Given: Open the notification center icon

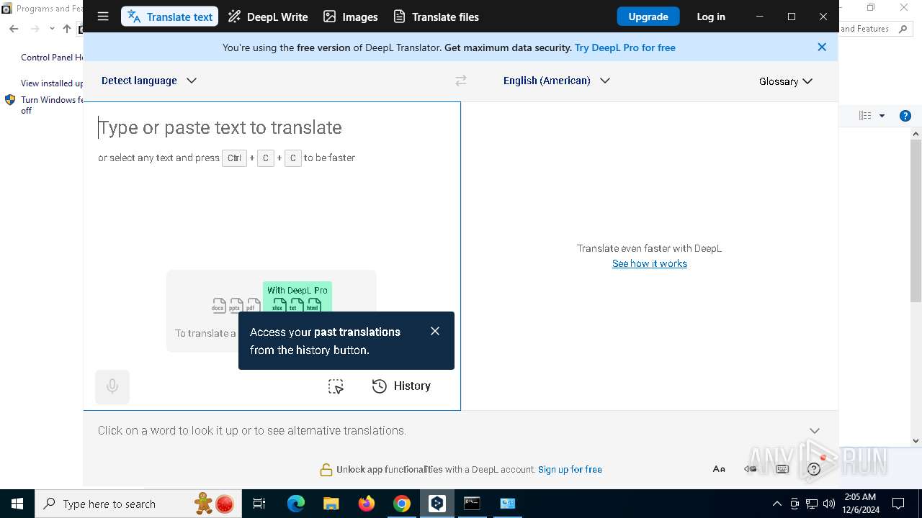Looking at the screenshot, I should (898, 504).
